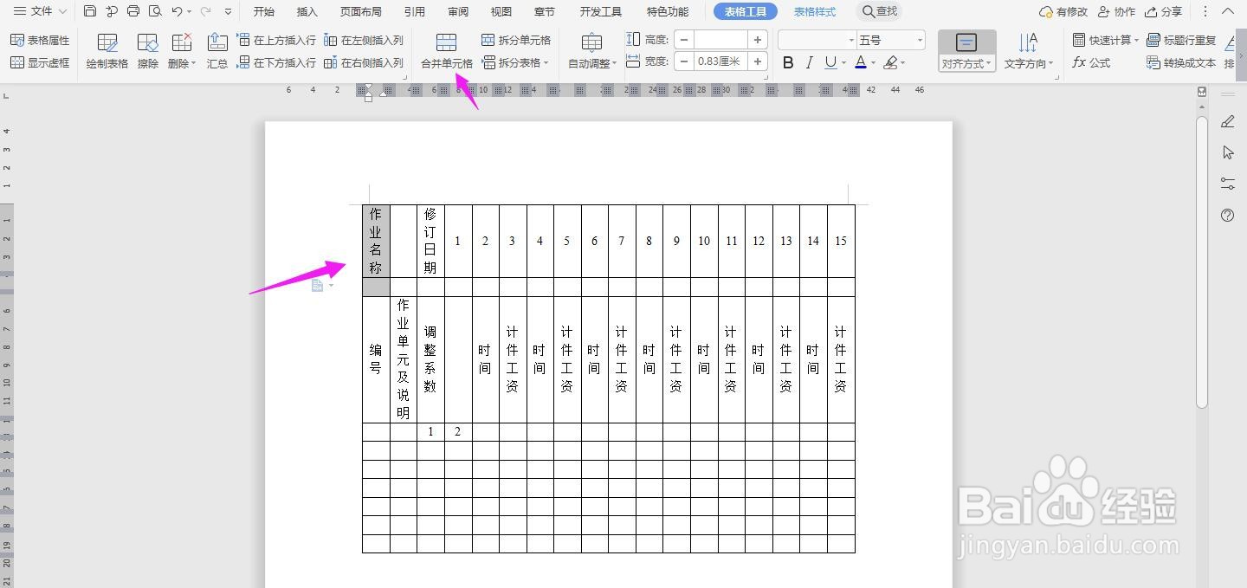Click 标题行重复
The height and width of the screenshot is (588, 1247).
(x=1181, y=40)
